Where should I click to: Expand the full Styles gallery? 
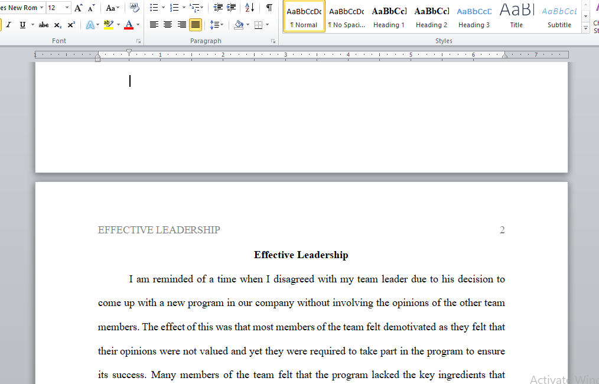[585, 28]
